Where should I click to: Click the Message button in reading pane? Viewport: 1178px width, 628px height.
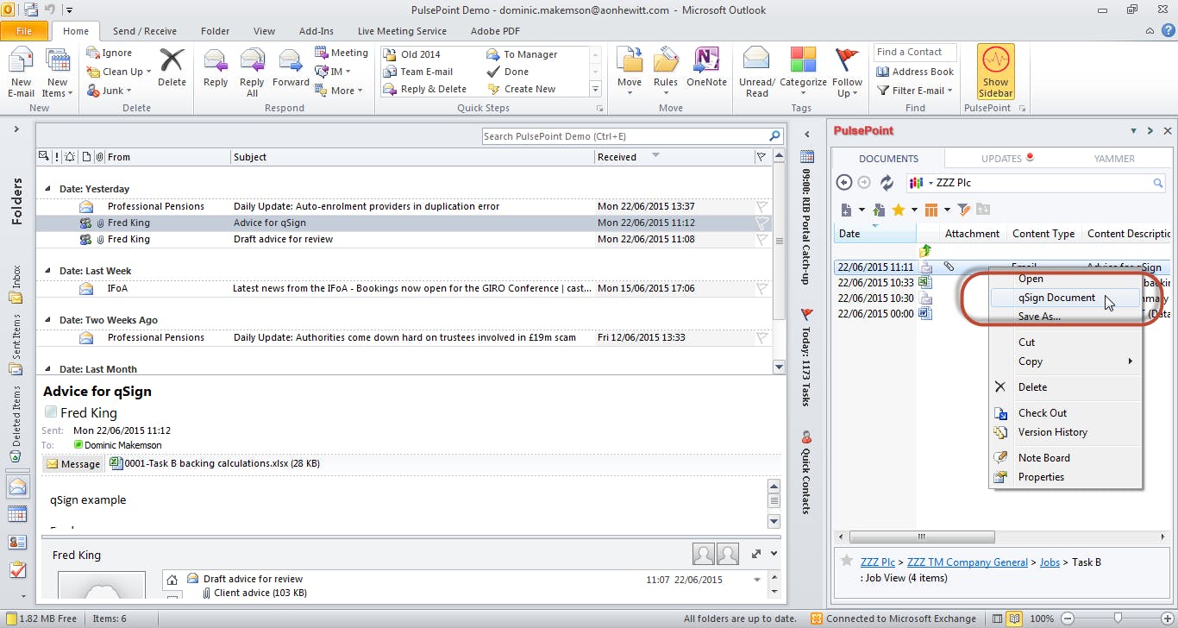pyautogui.click(x=73, y=464)
